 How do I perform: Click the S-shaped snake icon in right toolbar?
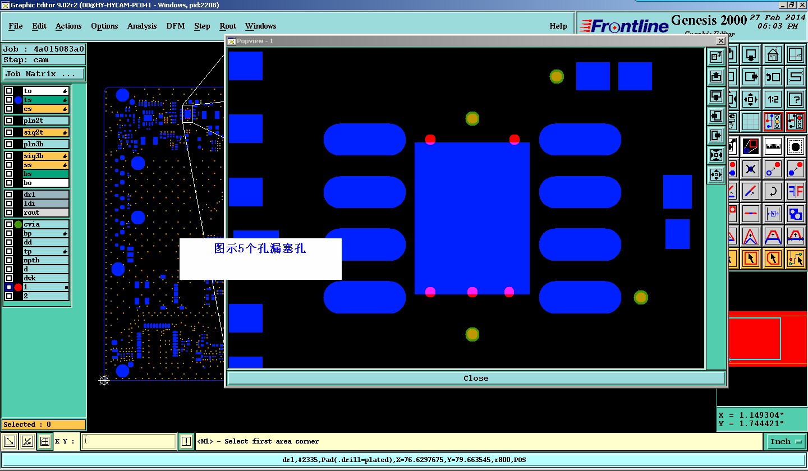coord(795,77)
